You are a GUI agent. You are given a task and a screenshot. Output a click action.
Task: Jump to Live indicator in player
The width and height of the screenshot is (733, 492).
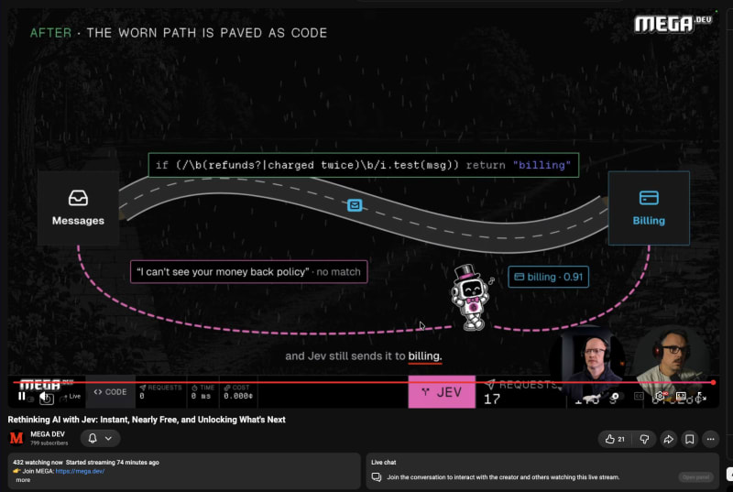pyautogui.click(x=75, y=396)
